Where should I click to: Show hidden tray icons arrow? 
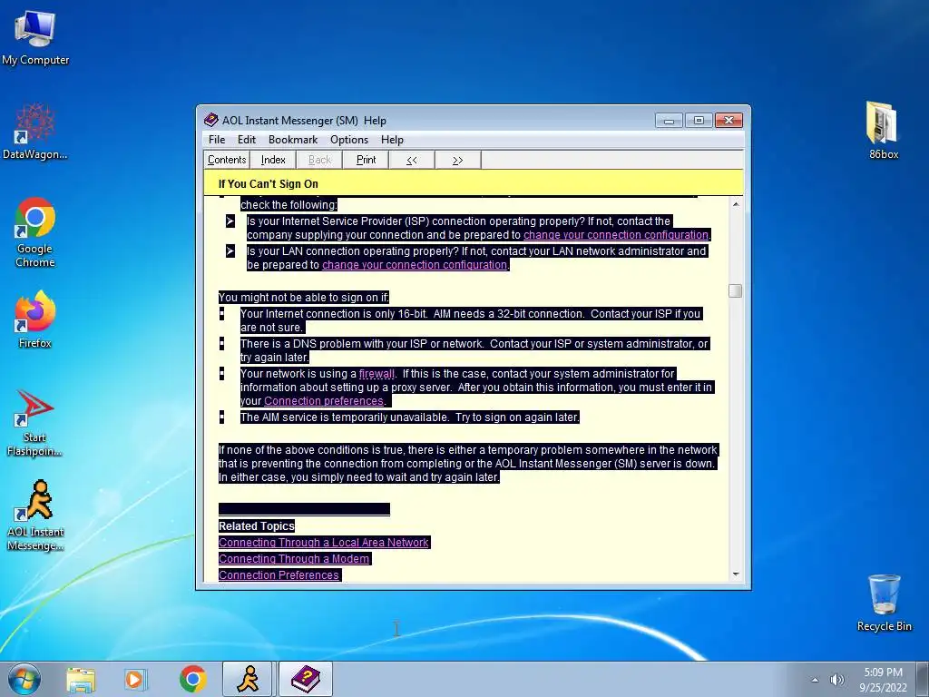[815, 680]
